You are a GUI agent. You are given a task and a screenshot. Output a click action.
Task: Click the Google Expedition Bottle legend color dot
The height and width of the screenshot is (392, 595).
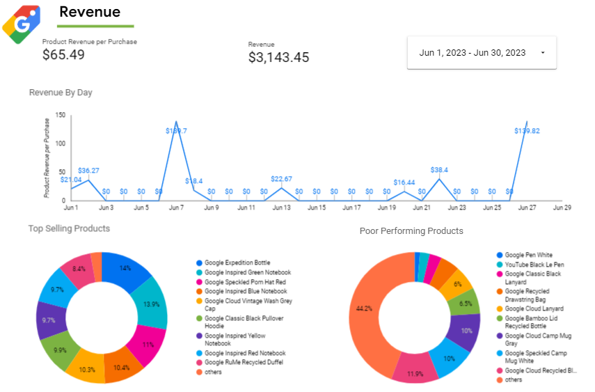point(199,263)
